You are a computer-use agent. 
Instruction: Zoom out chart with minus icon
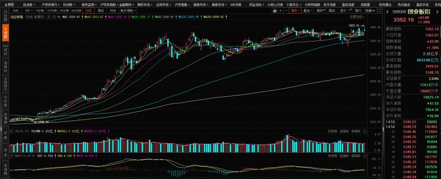coord(286,11)
